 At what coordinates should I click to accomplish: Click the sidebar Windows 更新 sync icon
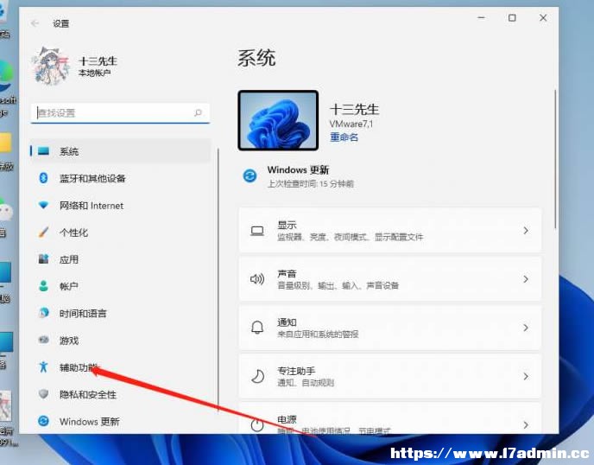pos(43,421)
